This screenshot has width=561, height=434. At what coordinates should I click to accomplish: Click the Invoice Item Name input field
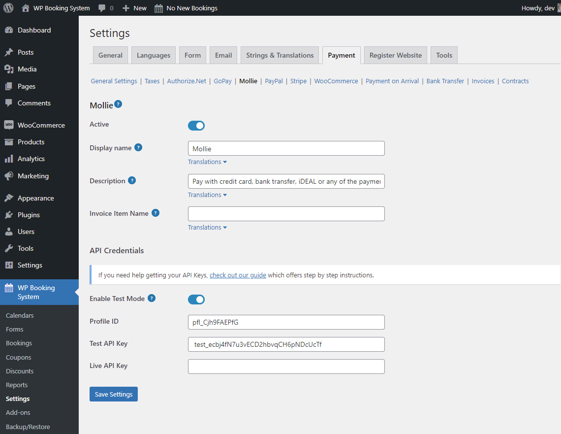click(286, 214)
